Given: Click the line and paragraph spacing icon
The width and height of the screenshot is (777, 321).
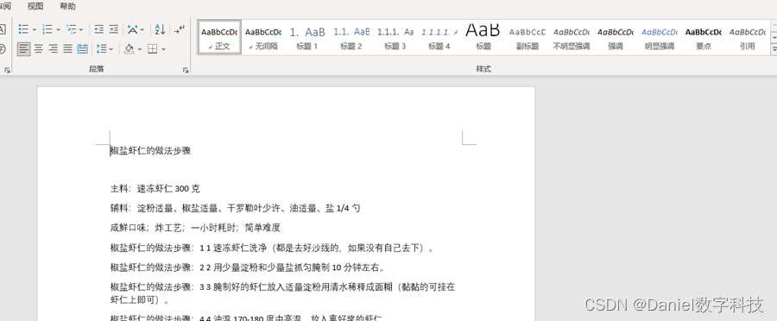Looking at the screenshot, I should coord(102,48).
